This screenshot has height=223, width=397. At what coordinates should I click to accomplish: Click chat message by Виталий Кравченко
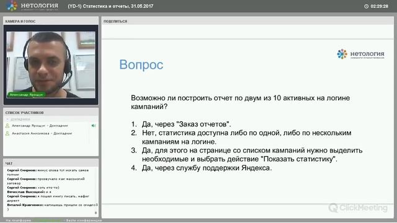click(52, 207)
